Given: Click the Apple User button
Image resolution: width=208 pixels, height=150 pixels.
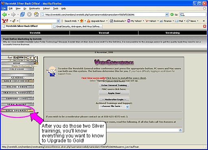Looking at the screenshot, I should click(x=114, y=93).
